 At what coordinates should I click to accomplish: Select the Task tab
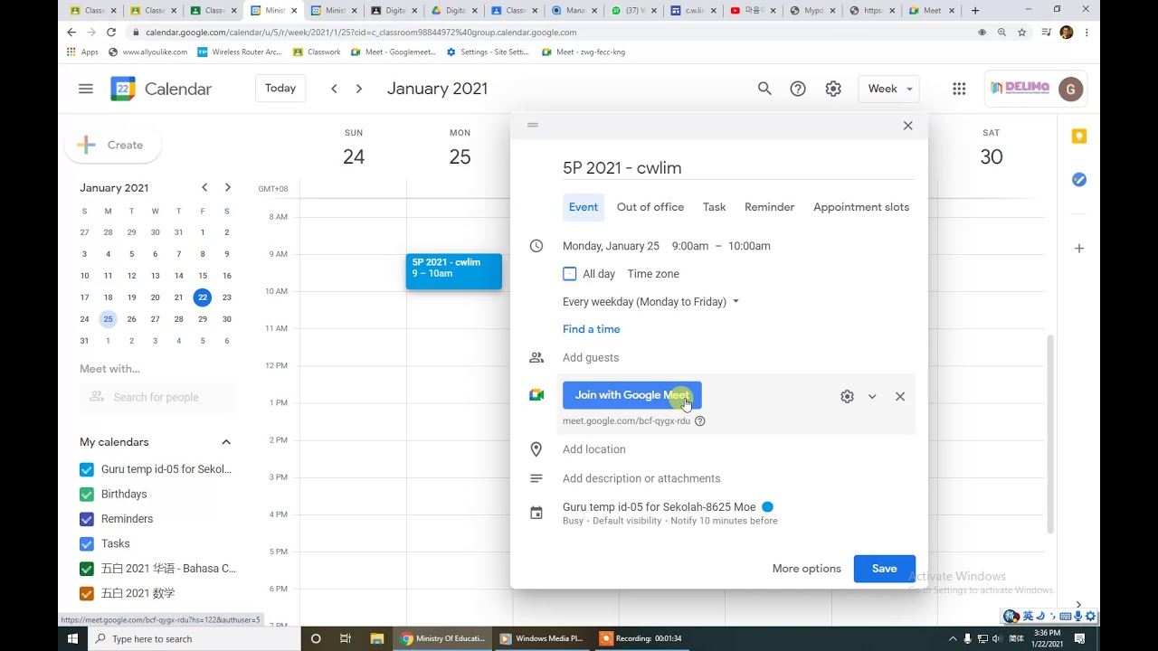(x=714, y=207)
